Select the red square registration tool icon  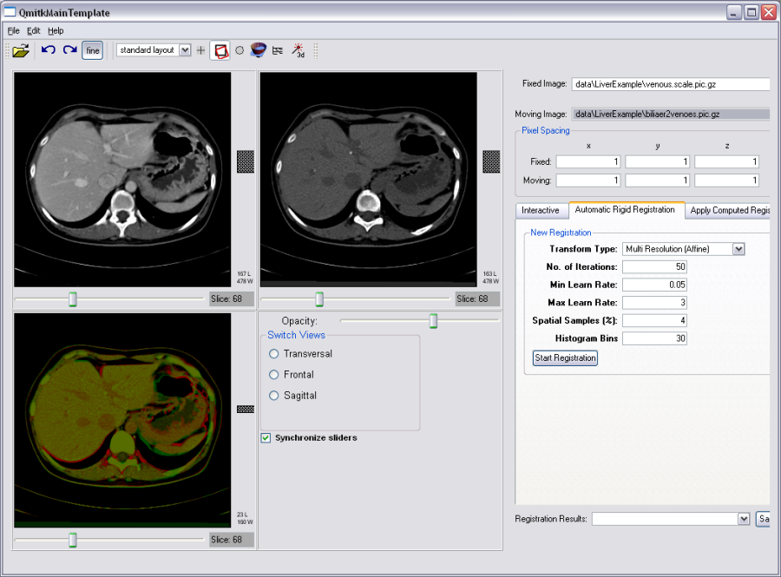click(x=221, y=50)
